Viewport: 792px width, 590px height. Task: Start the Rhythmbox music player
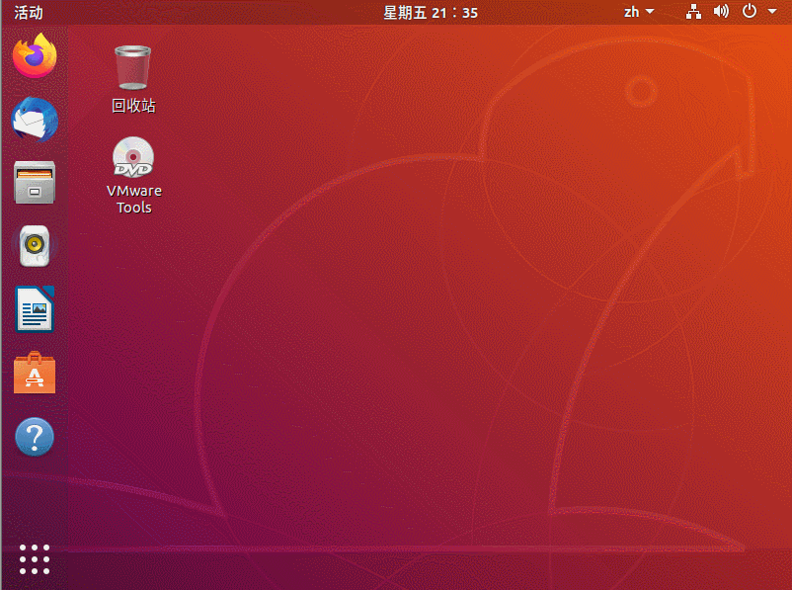click(34, 246)
